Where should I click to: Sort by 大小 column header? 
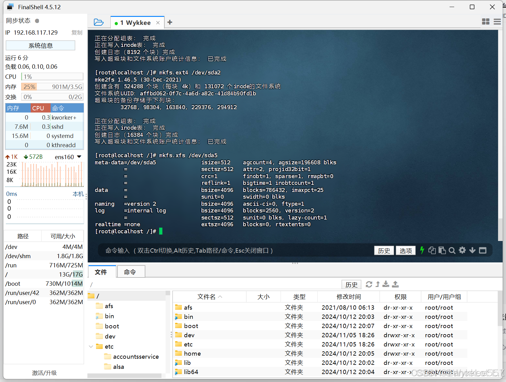pyautogui.click(x=263, y=296)
